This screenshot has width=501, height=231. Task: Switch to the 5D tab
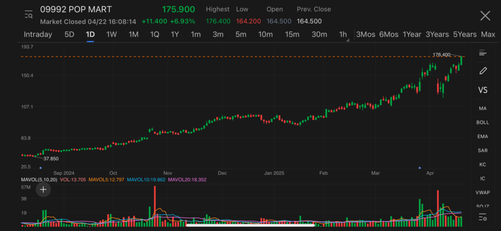69,35
